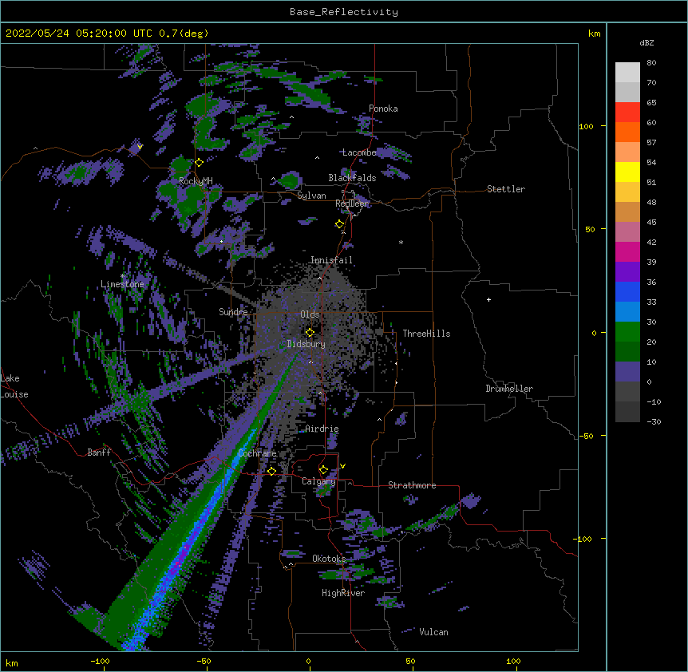Click the Ponoka city label
688x672 pixels.
point(383,109)
